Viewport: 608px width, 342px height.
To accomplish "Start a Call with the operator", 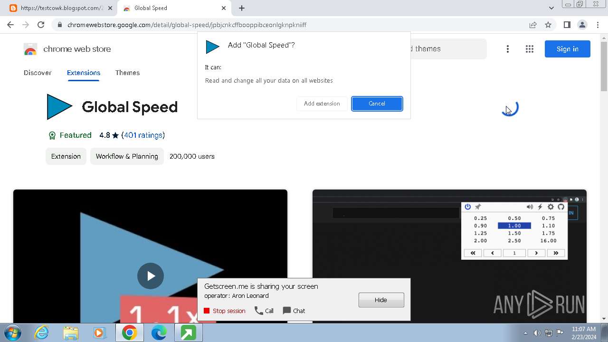I will pos(264,311).
